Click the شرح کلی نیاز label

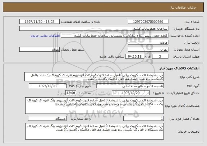click(190, 77)
